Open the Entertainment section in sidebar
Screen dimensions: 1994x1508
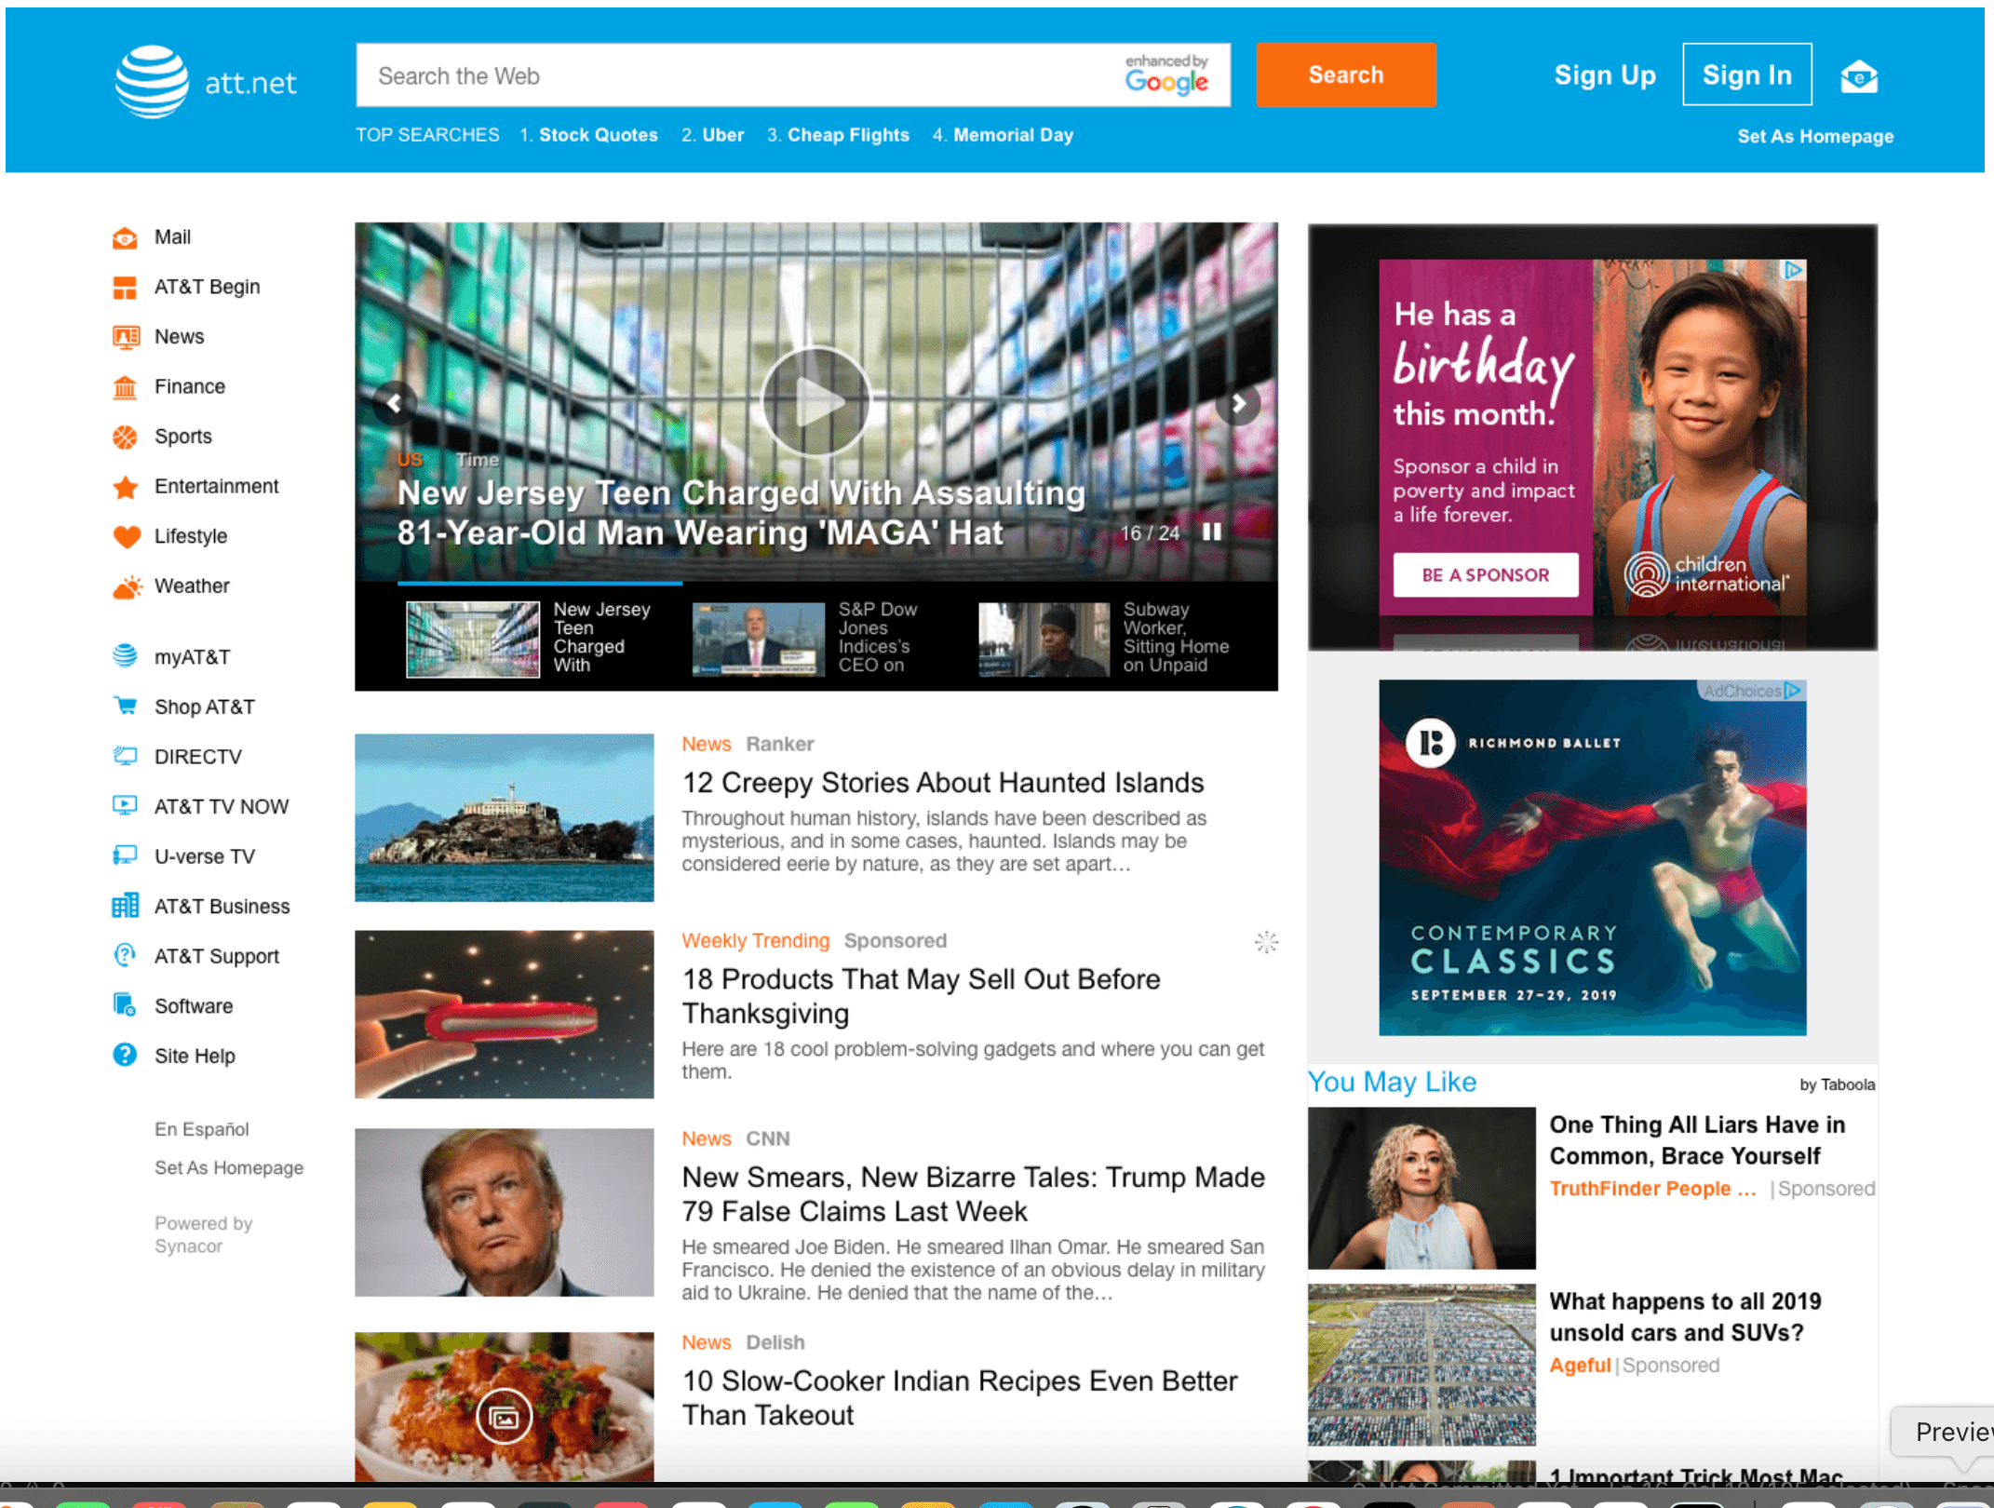coord(216,487)
